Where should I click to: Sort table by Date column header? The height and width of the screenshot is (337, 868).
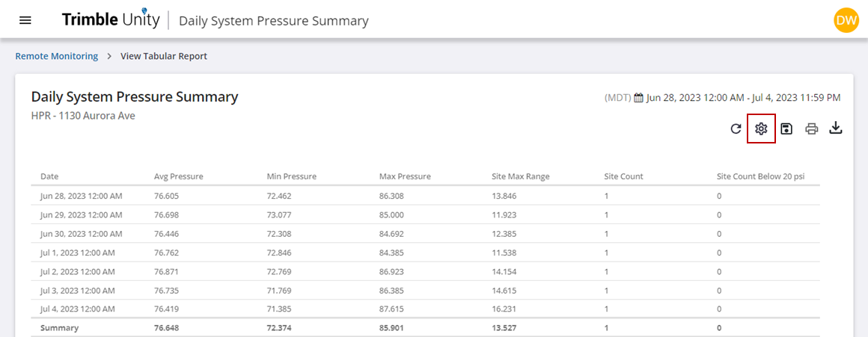[x=49, y=176]
